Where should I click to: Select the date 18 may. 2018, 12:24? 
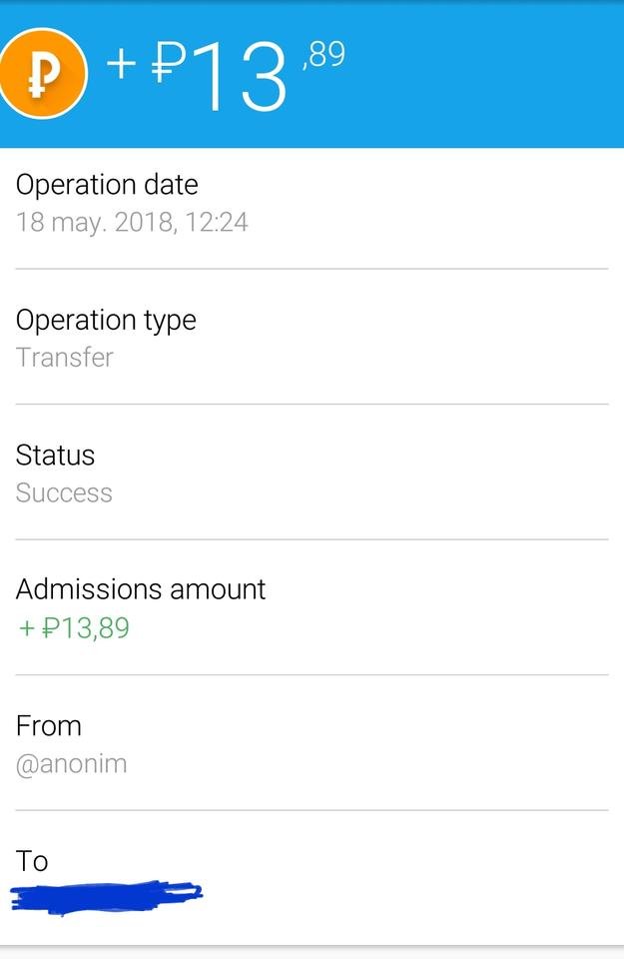(x=132, y=222)
